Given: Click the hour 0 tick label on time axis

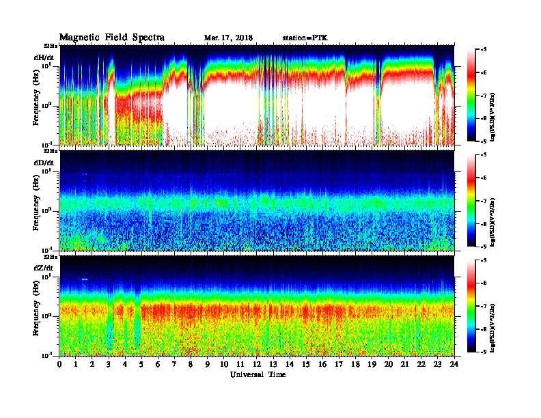Looking at the screenshot, I should [59, 364].
